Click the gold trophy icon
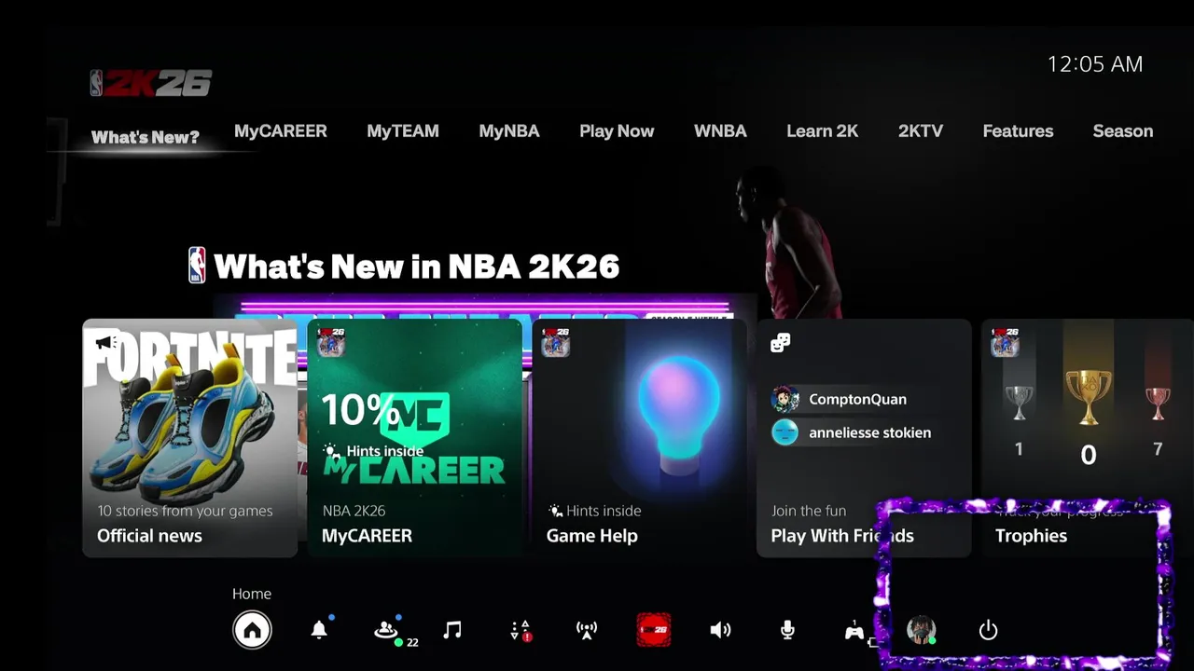Image resolution: width=1194 pixels, height=671 pixels. click(x=1088, y=397)
